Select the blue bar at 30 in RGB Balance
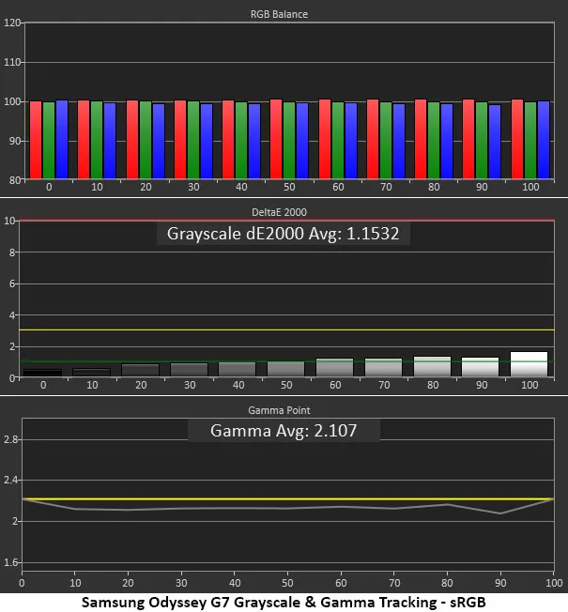 pyautogui.click(x=207, y=140)
